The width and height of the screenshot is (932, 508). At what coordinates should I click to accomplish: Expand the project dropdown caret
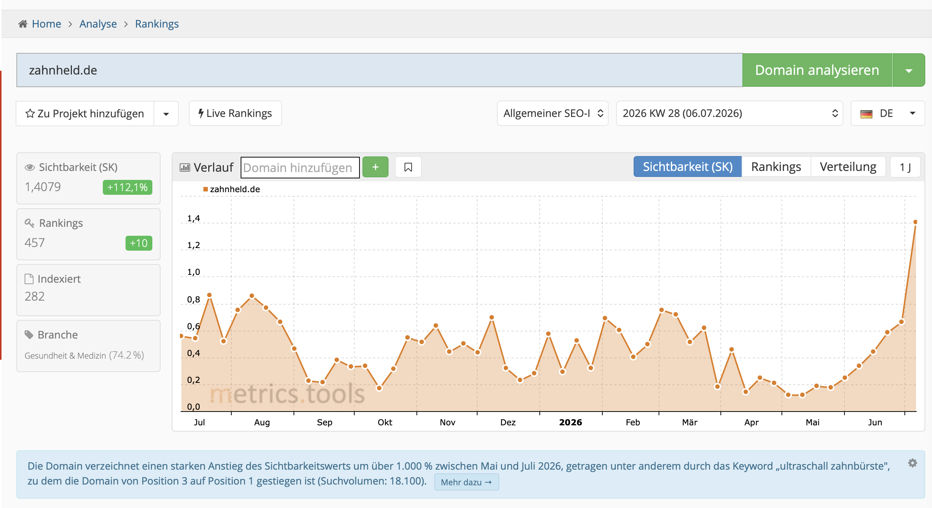(166, 114)
